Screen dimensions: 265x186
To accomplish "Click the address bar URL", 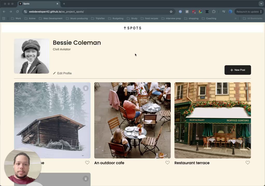I will coord(56,12).
